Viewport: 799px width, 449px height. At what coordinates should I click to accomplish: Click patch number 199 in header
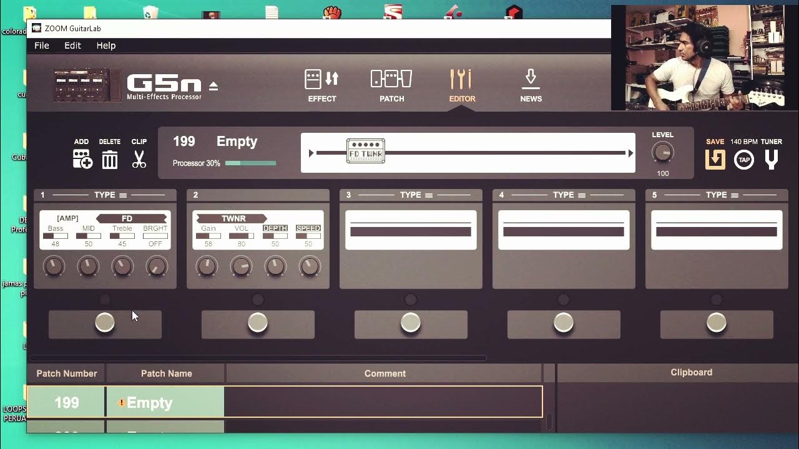[184, 142]
